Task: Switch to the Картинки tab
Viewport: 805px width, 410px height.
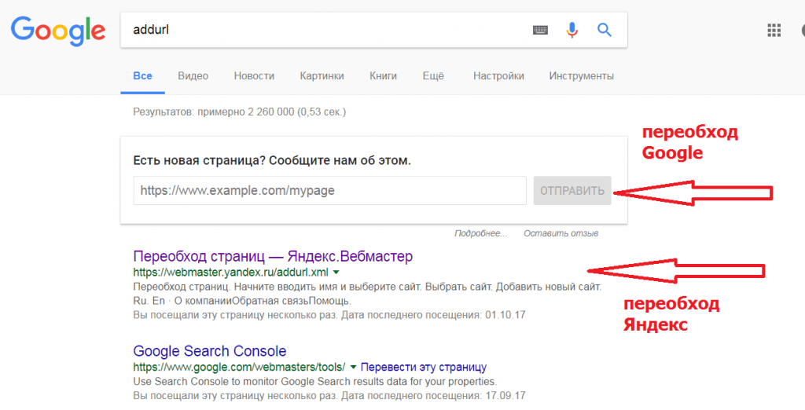Action: coord(322,76)
